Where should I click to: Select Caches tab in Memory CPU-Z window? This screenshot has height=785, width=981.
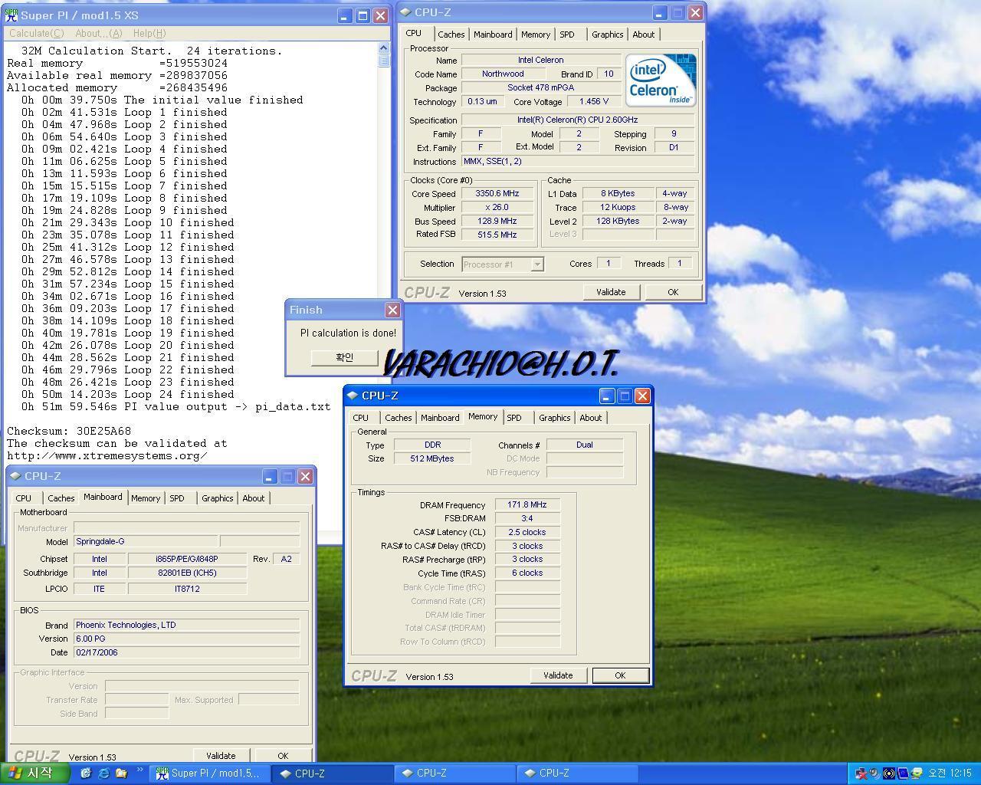[398, 418]
